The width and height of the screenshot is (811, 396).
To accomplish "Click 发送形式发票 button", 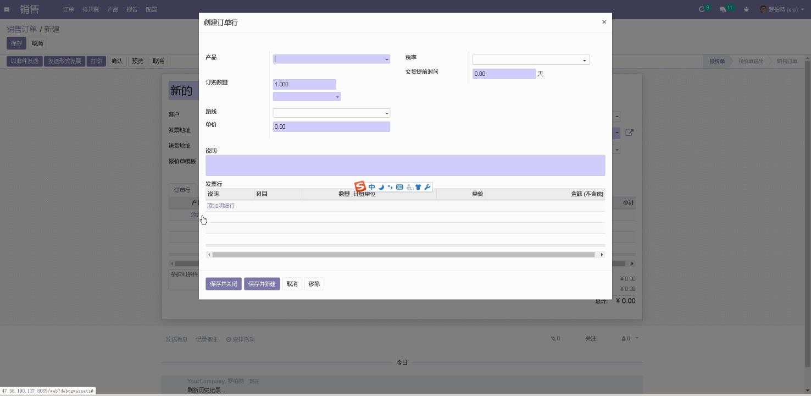I will coord(64,61).
